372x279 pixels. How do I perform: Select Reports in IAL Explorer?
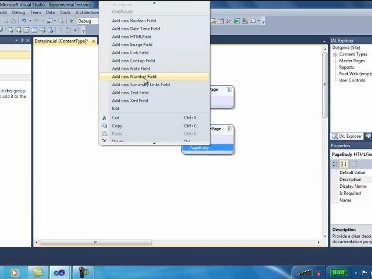346,67
